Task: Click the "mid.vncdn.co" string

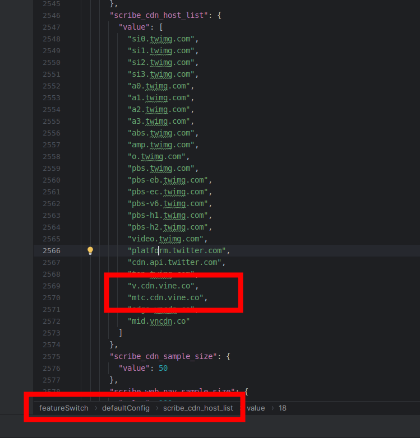Action: coord(159,321)
